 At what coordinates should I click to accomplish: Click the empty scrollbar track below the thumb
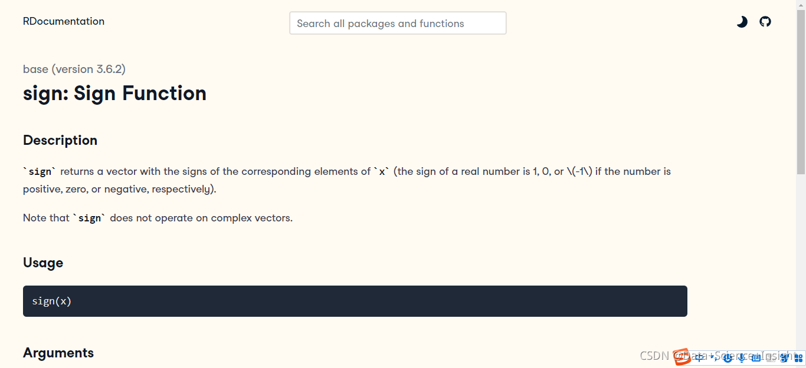(801, 259)
